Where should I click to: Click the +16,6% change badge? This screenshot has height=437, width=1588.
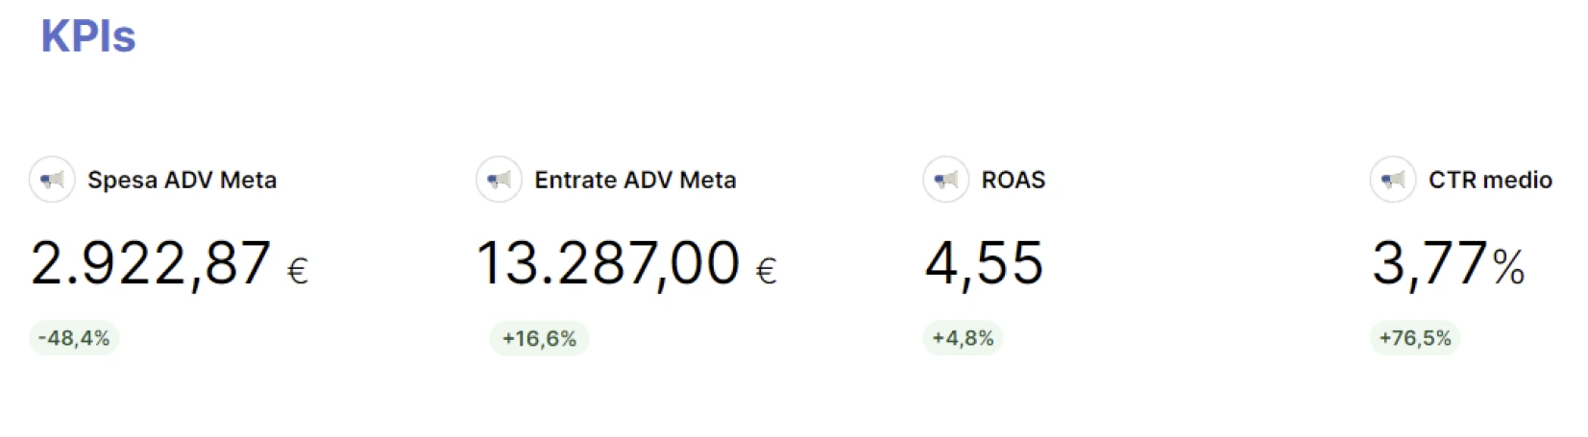(539, 338)
